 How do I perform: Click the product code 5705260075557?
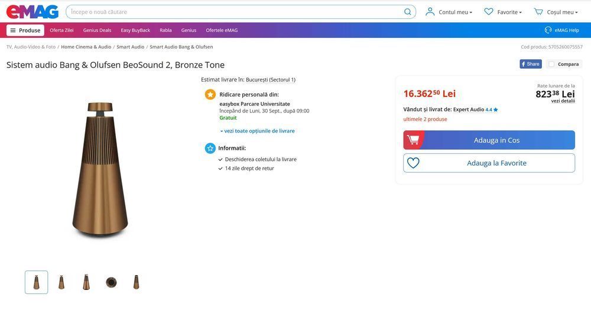click(x=566, y=47)
